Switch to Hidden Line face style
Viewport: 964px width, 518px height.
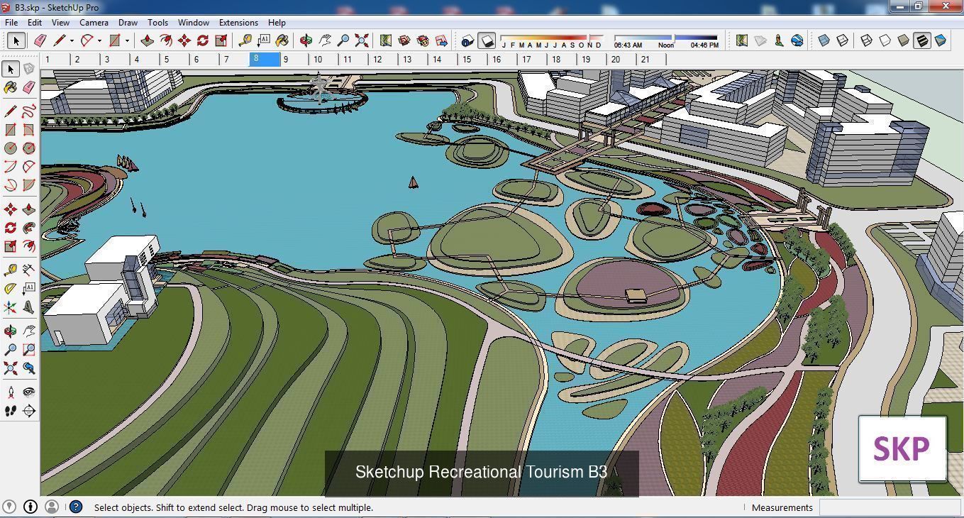click(885, 40)
